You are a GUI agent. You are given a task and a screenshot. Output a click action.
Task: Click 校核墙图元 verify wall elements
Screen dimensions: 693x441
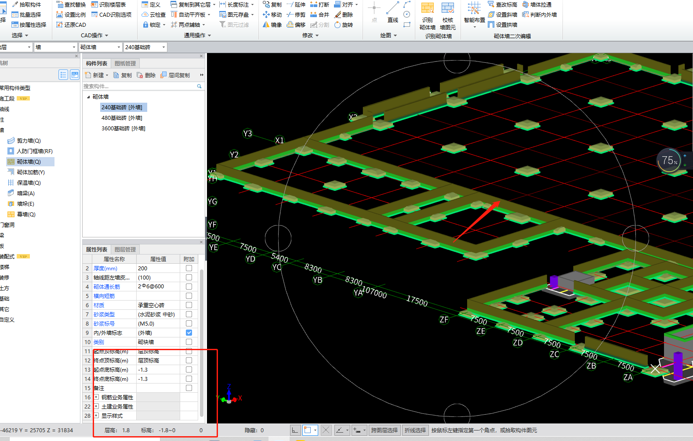click(x=448, y=17)
